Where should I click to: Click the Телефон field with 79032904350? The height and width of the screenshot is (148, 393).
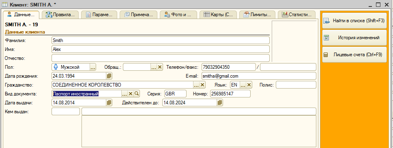pyautogui.click(x=228, y=67)
